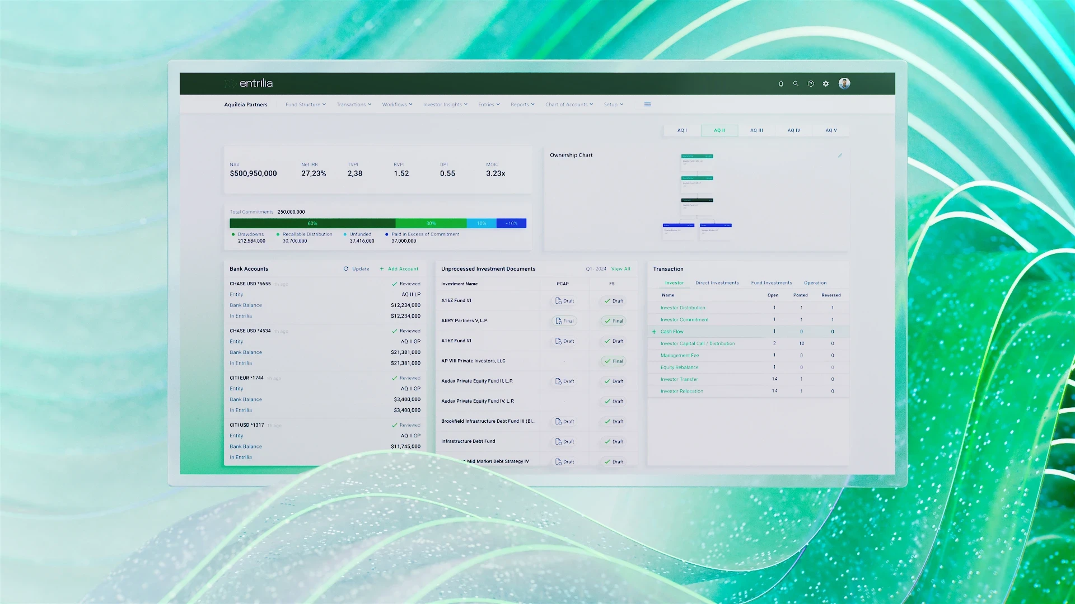
Task: Click the entrilia logo
Action: point(249,83)
